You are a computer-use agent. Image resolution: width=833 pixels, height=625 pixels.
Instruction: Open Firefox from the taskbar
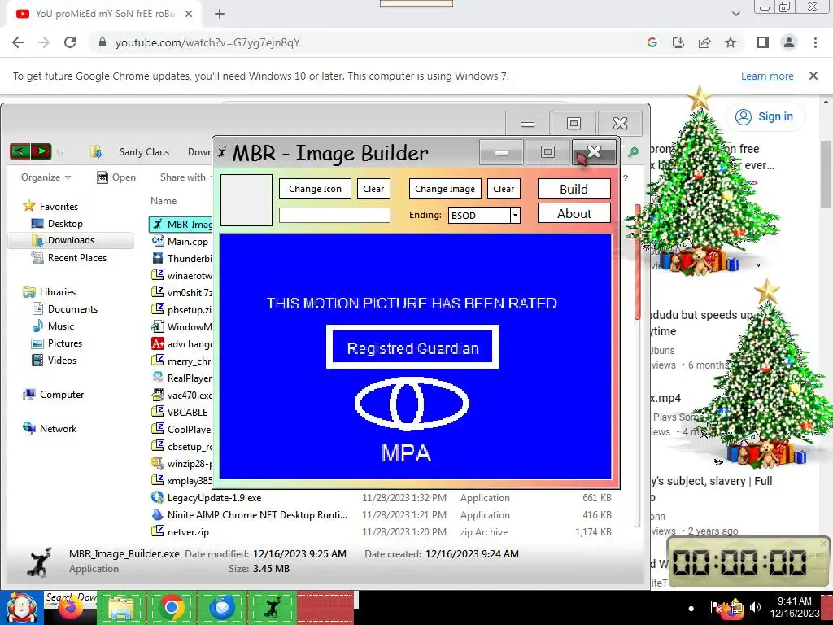[71, 607]
